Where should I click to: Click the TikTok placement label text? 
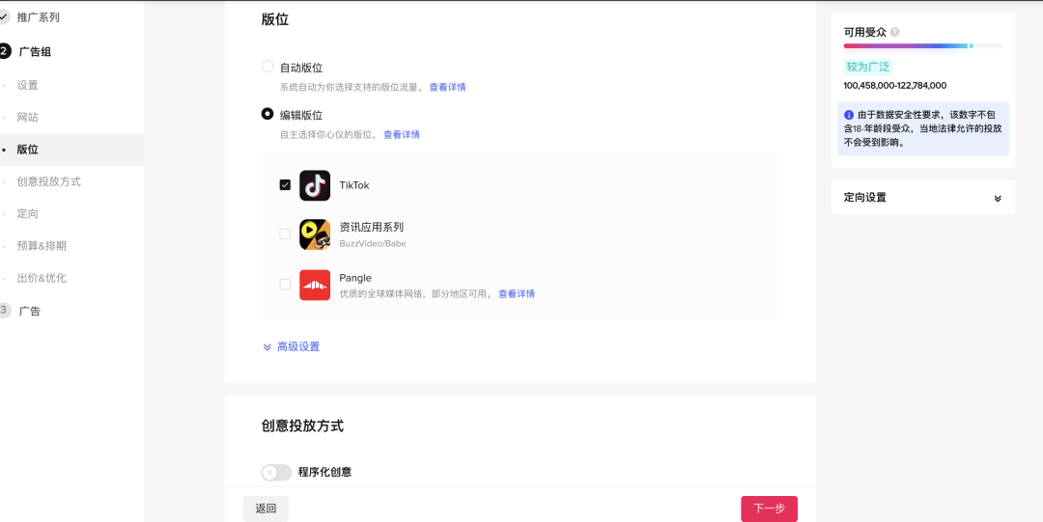(x=354, y=185)
